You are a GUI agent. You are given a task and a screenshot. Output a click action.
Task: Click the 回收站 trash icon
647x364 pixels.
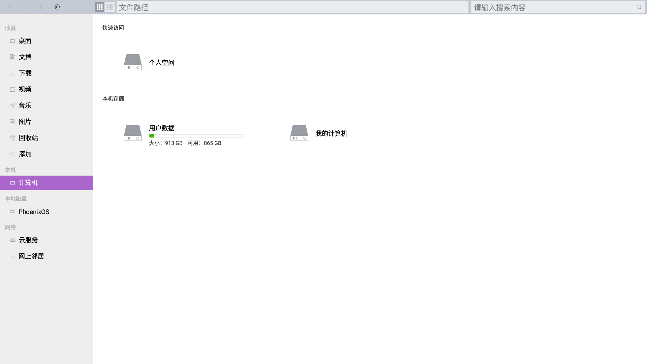[x=12, y=138]
